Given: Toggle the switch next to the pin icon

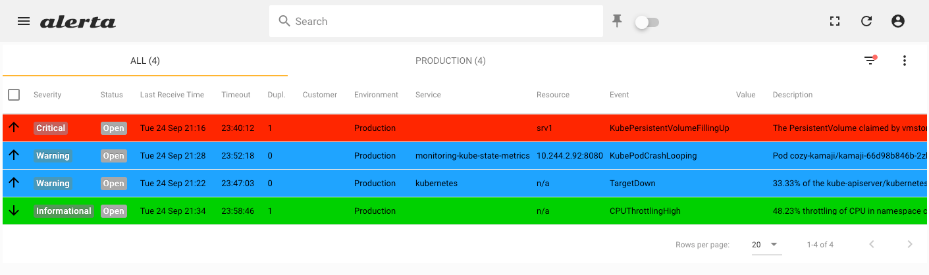Looking at the screenshot, I should [647, 22].
